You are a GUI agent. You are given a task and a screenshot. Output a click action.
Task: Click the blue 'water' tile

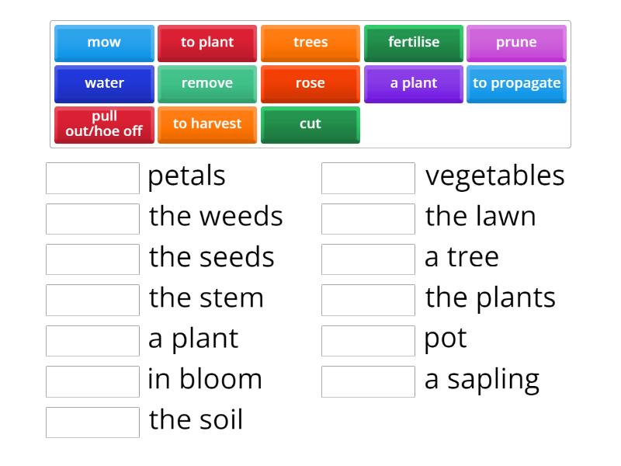(x=104, y=83)
